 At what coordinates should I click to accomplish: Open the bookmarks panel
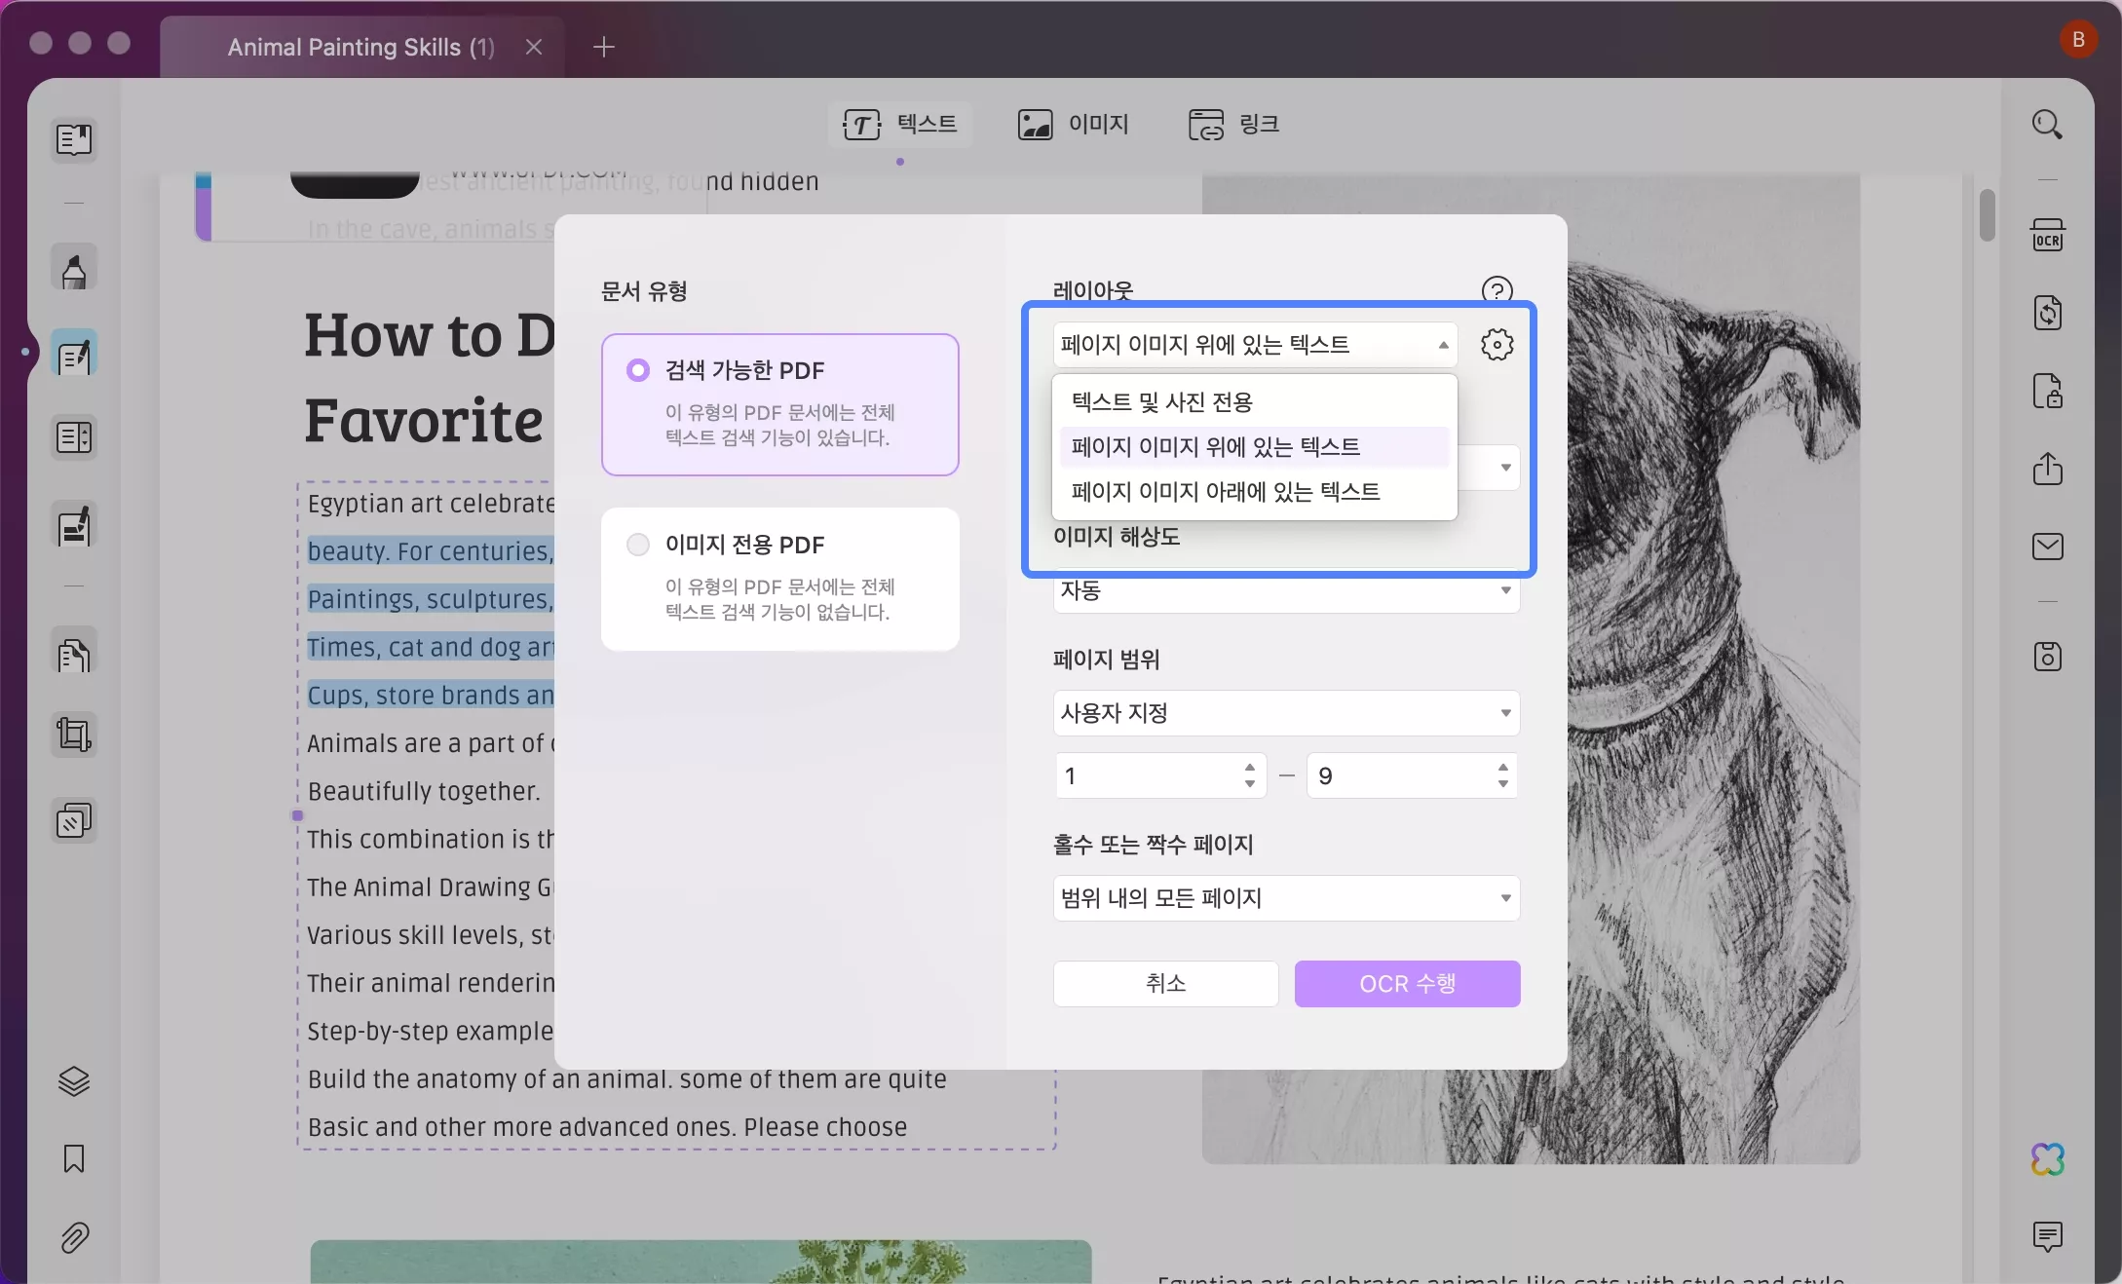(74, 1159)
